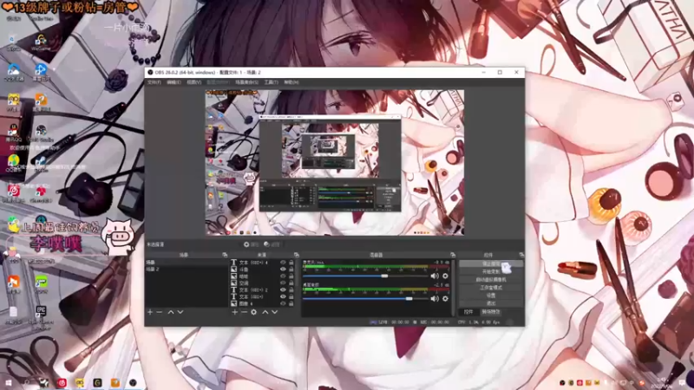Lock the 文本 (GDI+) 4 source
Screen dimensions: 694x390
click(x=291, y=263)
